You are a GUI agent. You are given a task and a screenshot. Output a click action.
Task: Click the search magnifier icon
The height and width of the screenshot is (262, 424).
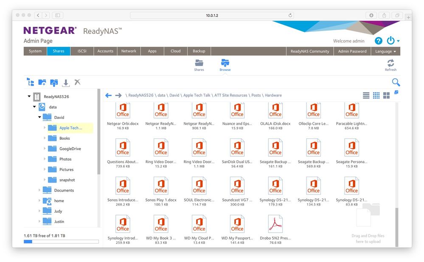point(396,82)
